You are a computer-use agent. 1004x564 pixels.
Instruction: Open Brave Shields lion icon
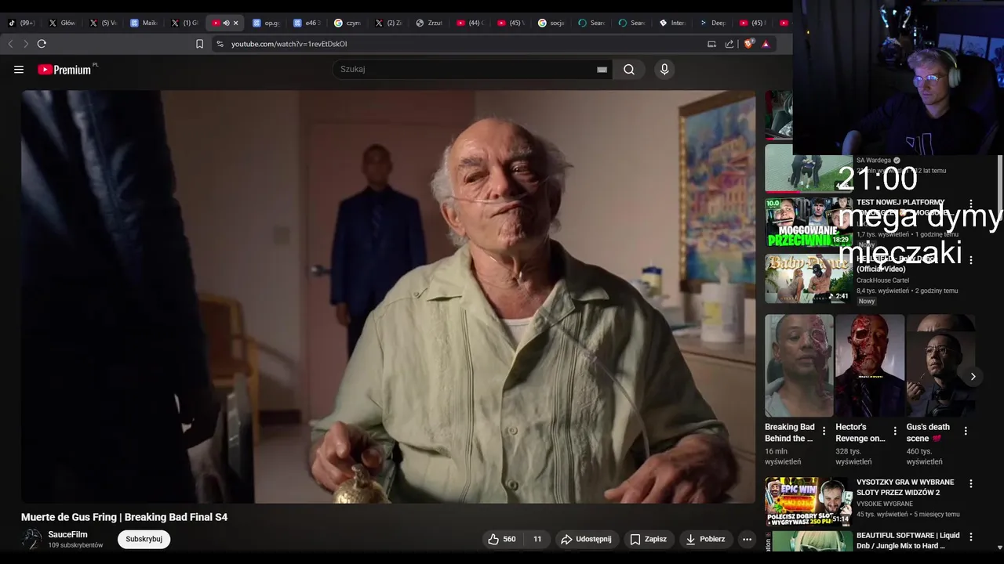click(748, 44)
